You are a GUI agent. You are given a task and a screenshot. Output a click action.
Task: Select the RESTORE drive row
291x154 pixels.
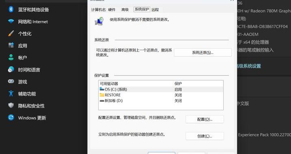pyautogui.click(x=161, y=95)
